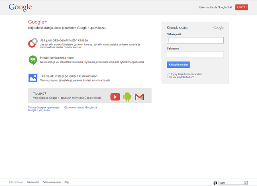Viewport: 257px width, 186px height.
Task: Click the '© 2013 Google' footer text
Action: [x=16, y=182]
